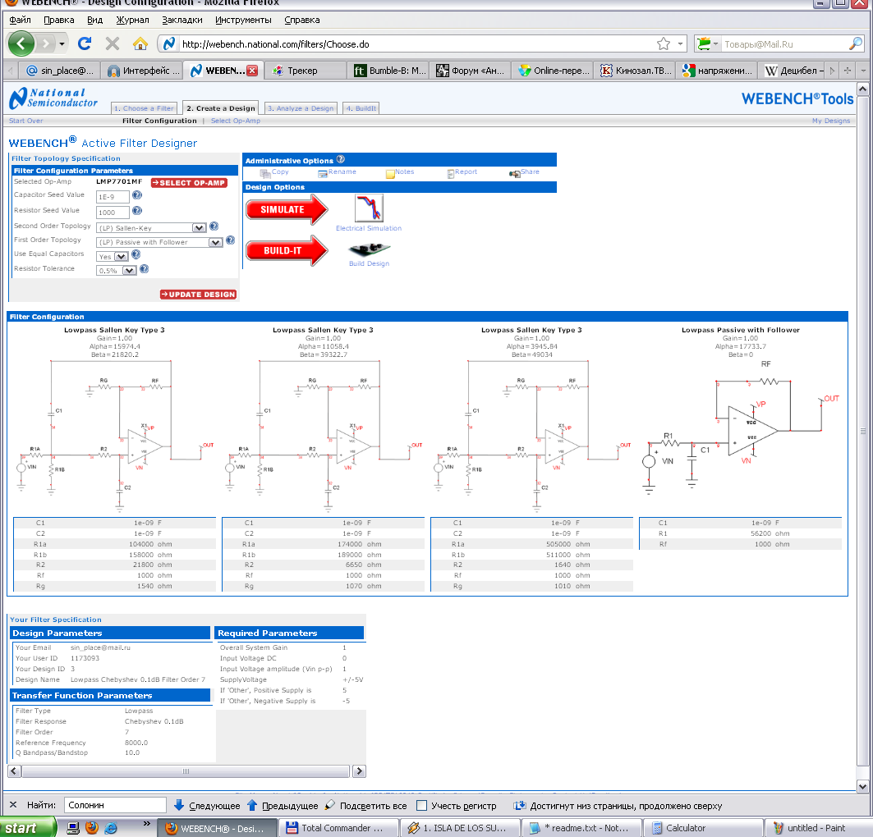The image size is (873, 837).
Task: Open Resistor Tolerance 0.5% dropdown
Action: point(129,271)
